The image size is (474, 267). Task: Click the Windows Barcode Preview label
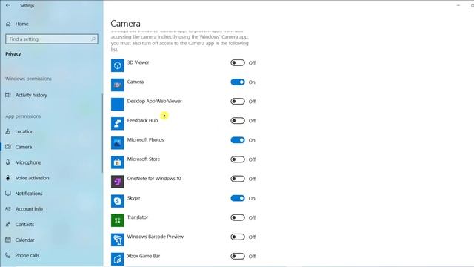coord(155,237)
